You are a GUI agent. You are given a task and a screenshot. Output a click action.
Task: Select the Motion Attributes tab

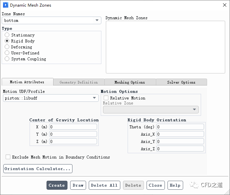point(27,82)
